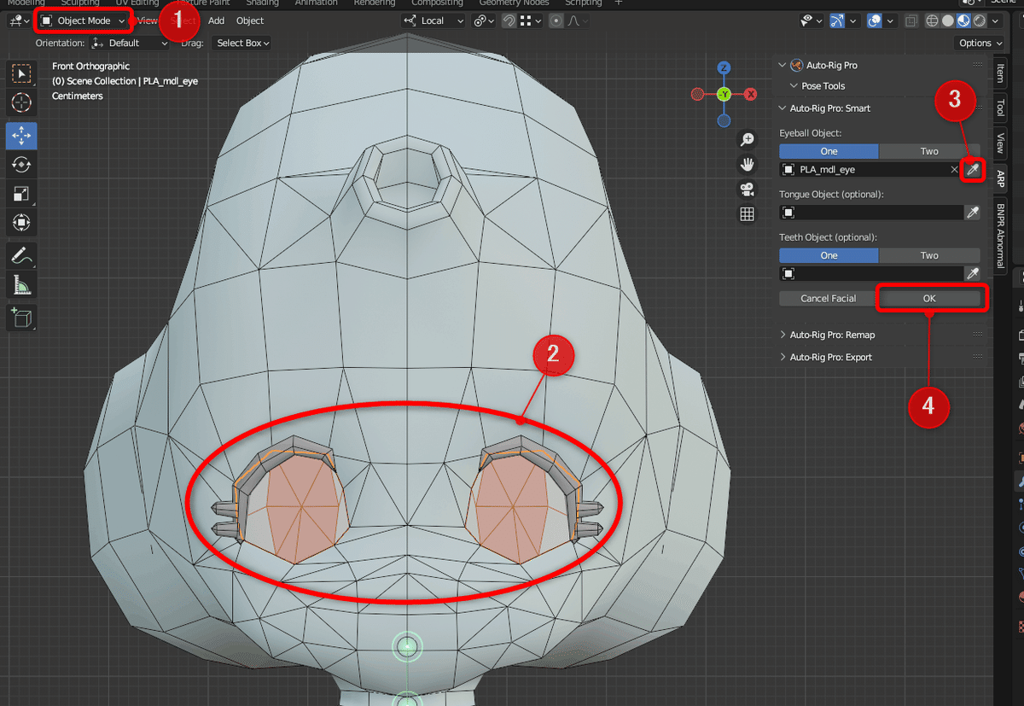Click the Add Cube tool
The image size is (1024, 706).
[x=20, y=318]
